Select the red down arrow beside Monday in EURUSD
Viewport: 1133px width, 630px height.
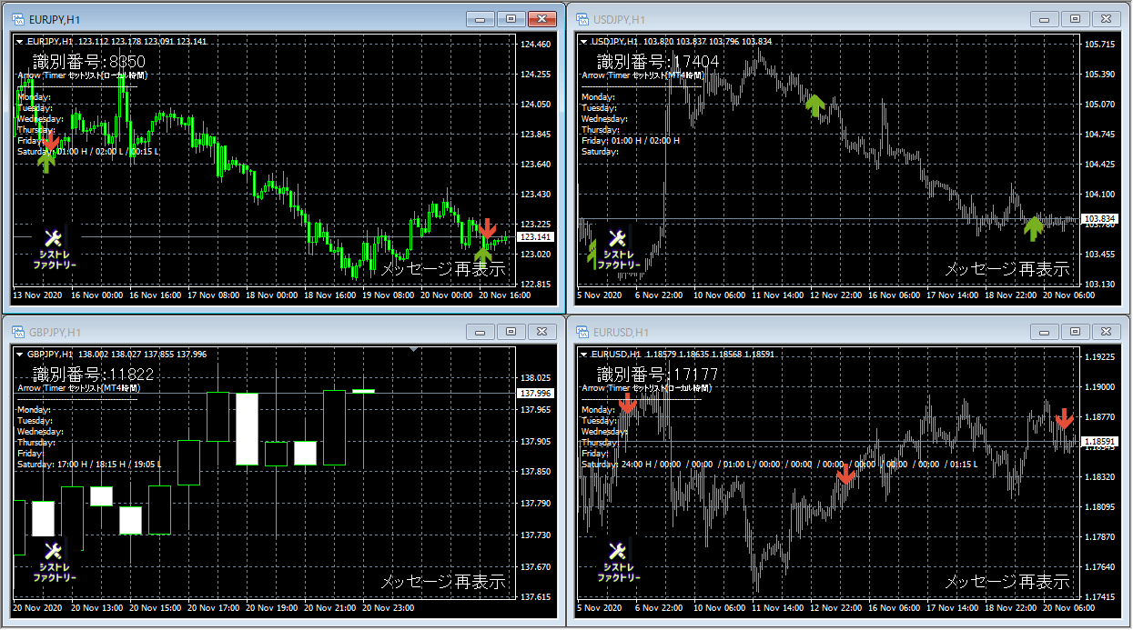(x=628, y=404)
